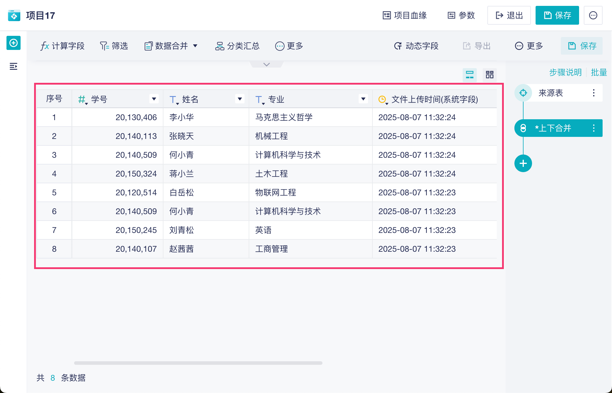Click the add step plus button

point(523,163)
